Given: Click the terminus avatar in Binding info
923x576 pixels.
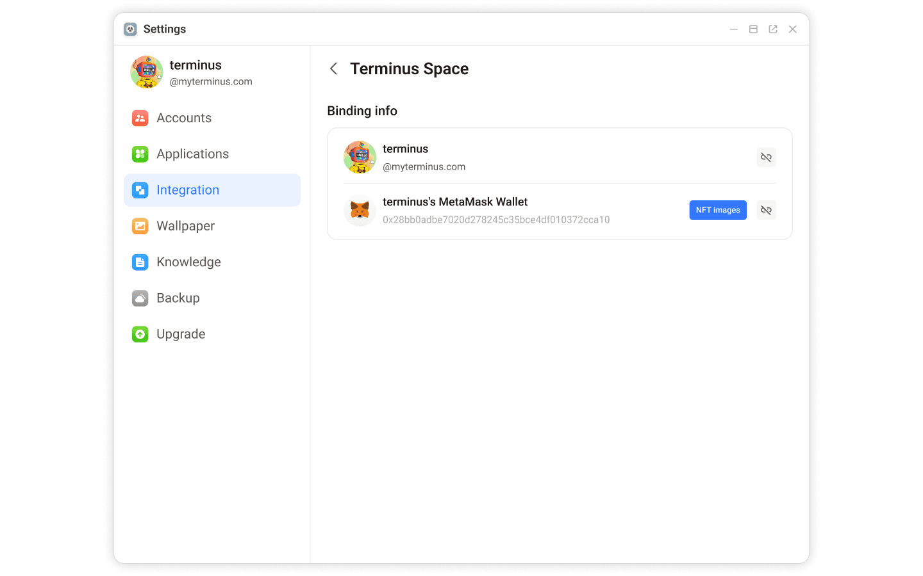Looking at the screenshot, I should 360,157.
